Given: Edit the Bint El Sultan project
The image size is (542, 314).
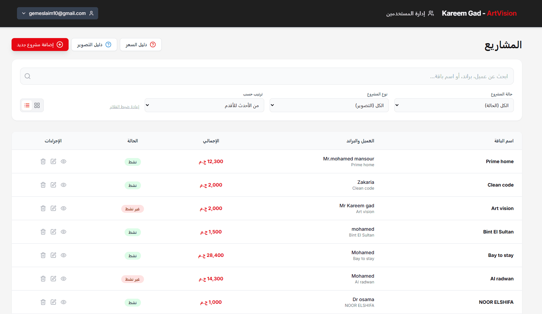Looking at the screenshot, I should (53, 232).
